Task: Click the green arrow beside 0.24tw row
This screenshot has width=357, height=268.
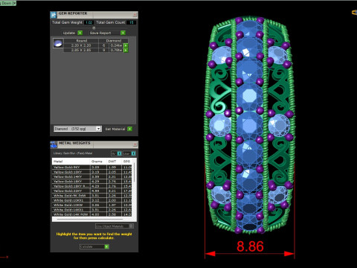Action: (126, 45)
